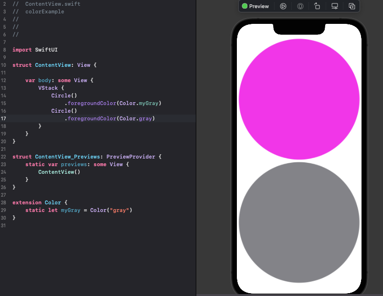The image size is (383, 296).
Task: Click line number 13 in the gutter
Action: pos(3,88)
